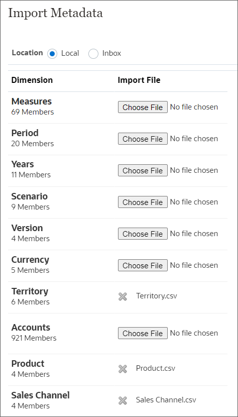Screen dimensions: 238x417
Task: Remove the Sales Channel.csv import file
Action: point(123,400)
